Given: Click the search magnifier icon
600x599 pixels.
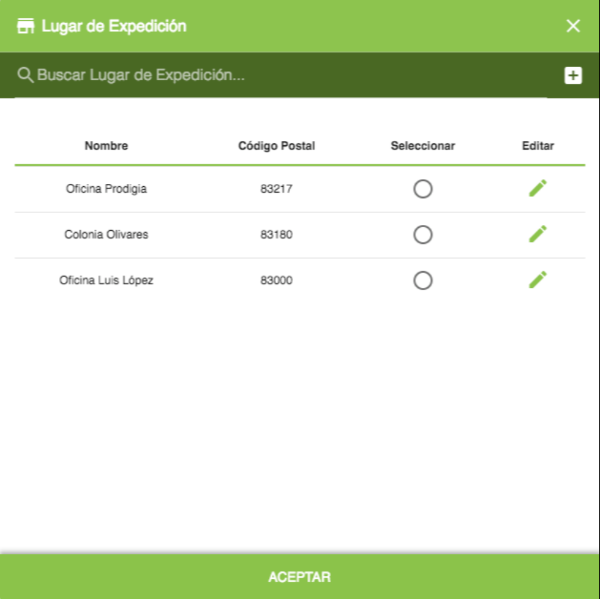Looking at the screenshot, I should 26,75.
